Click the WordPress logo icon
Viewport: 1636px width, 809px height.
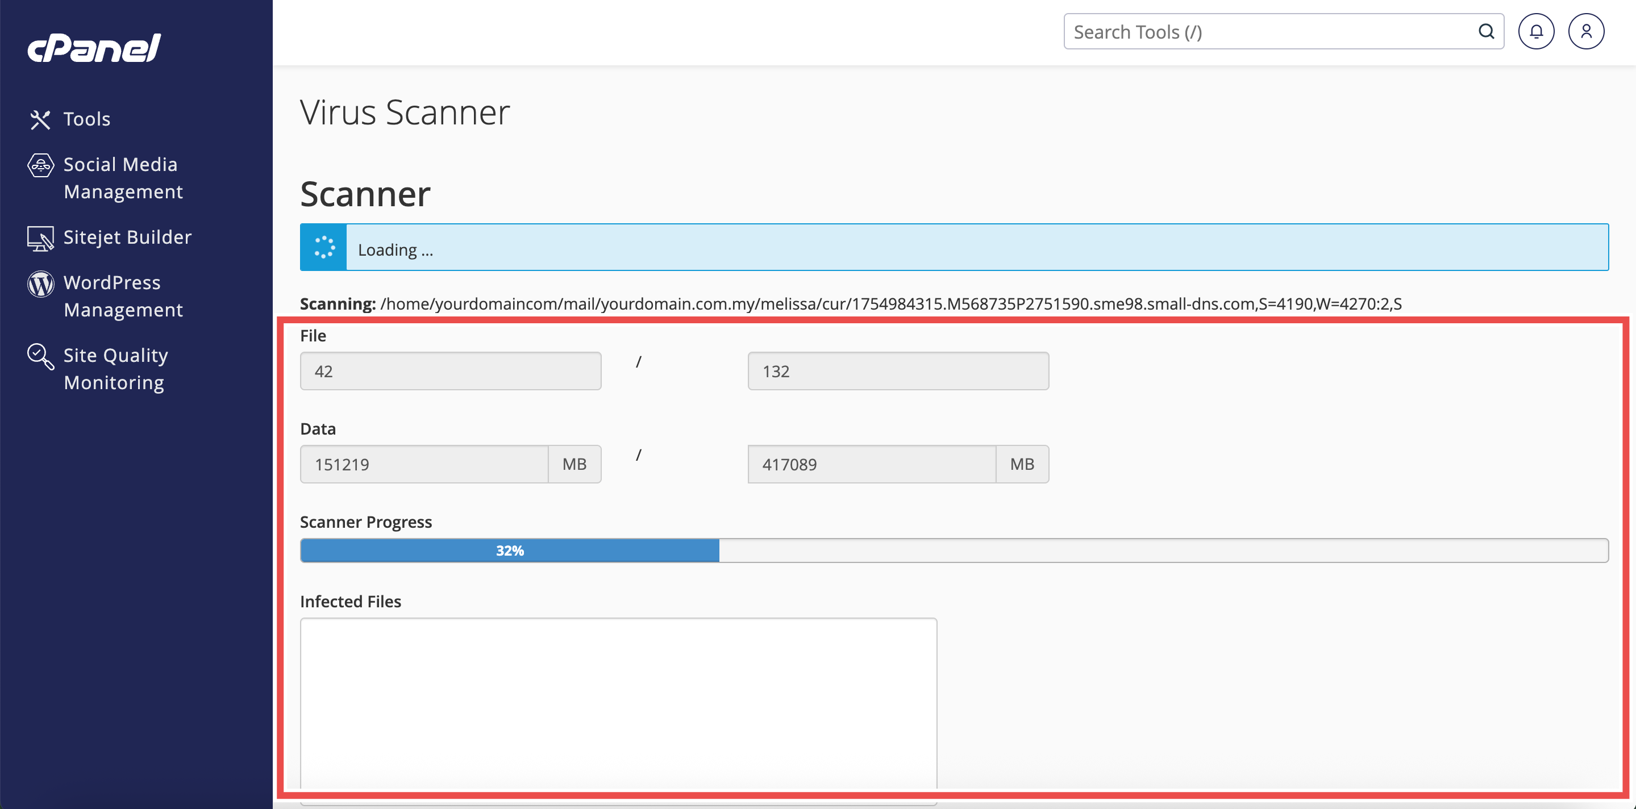click(x=41, y=284)
